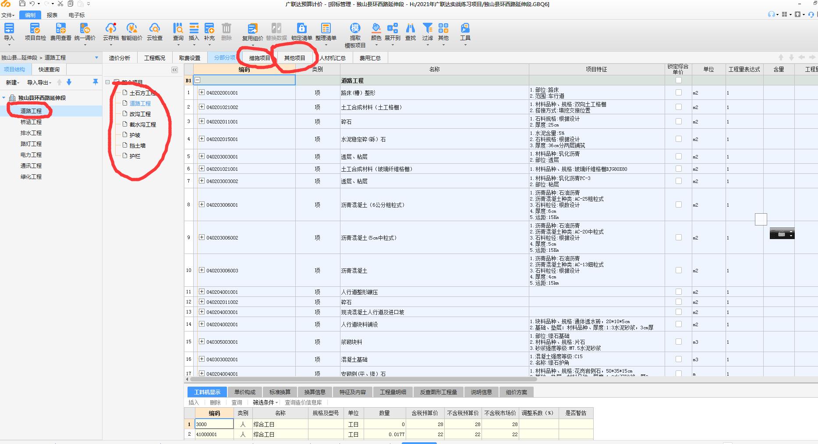Click the horizontal scrollbar under the table

[363, 379]
